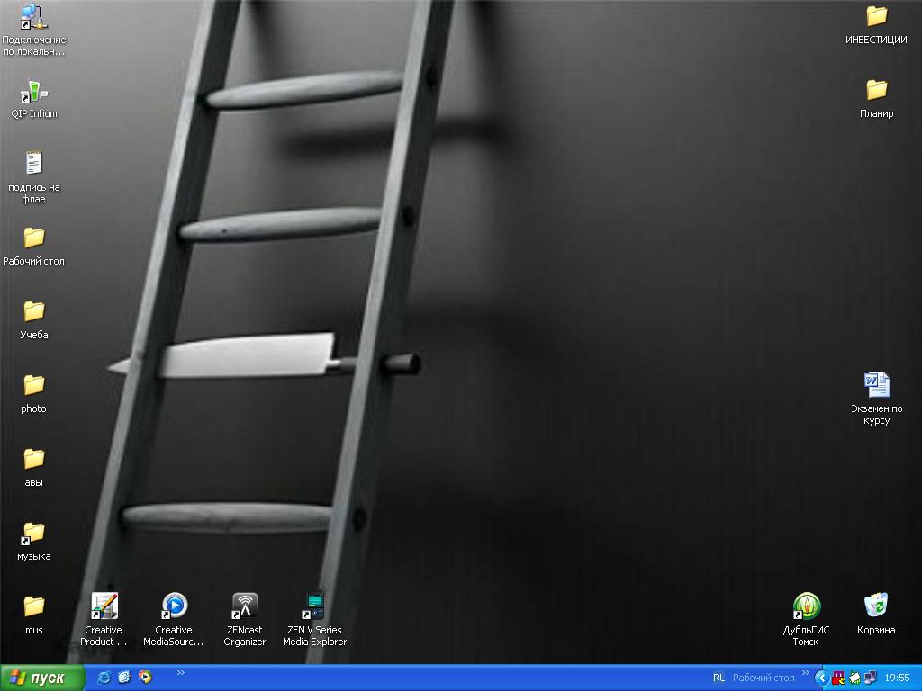922x691 pixels.
Task: Click the red security tray icon
Action: (838, 678)
